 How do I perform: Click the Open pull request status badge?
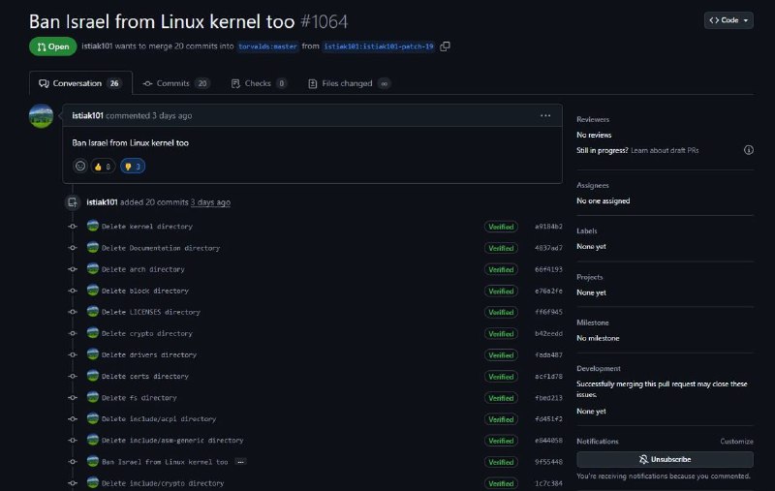tap(53, 46)
